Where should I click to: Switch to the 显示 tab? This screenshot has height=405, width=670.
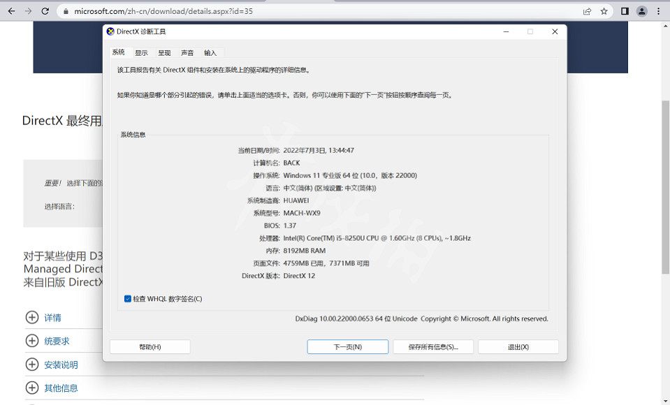[141, 53]
